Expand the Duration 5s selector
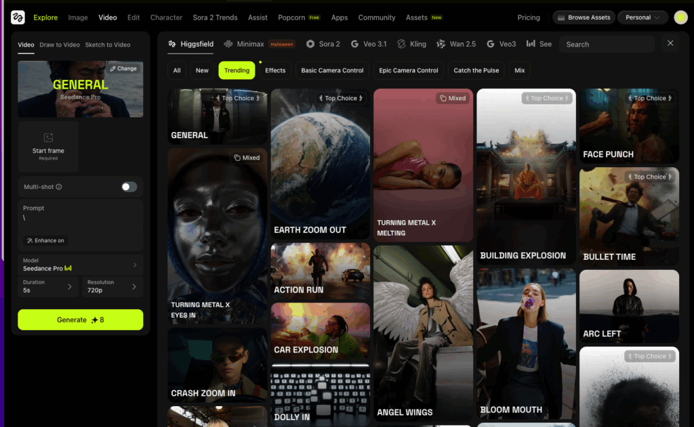 coord(48,286)
